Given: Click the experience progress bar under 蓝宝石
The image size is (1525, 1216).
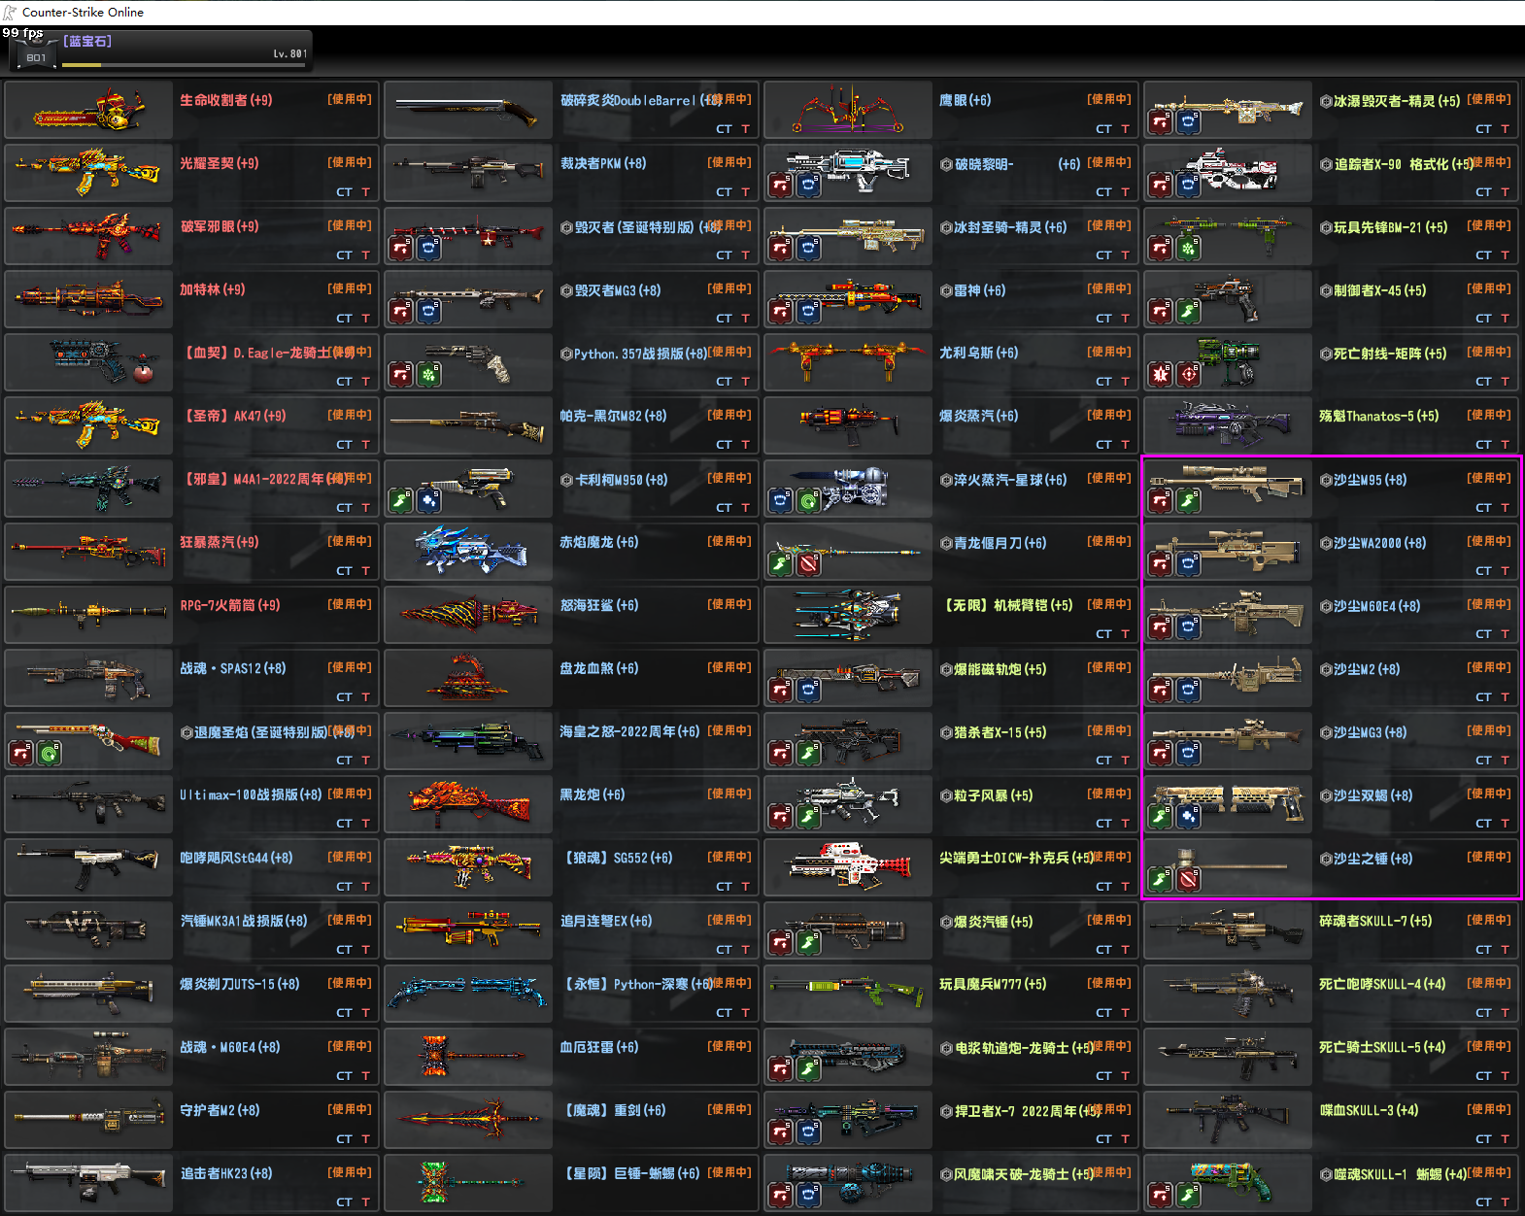Looking at the screenshot, I should pos(184,65).
